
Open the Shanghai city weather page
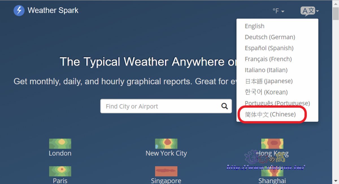click(272, 181)
